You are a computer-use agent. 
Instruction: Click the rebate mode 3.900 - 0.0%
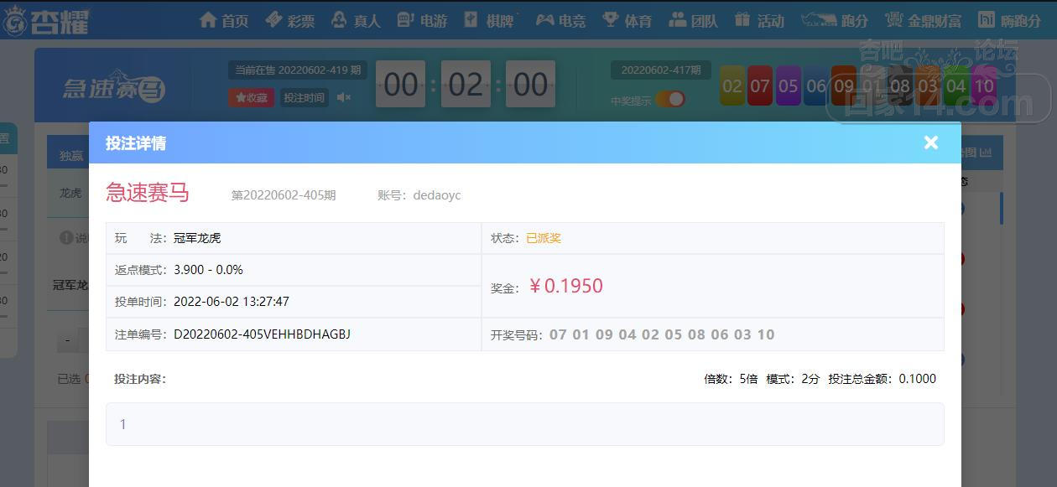pyautogui.click(x=208, y=270)
